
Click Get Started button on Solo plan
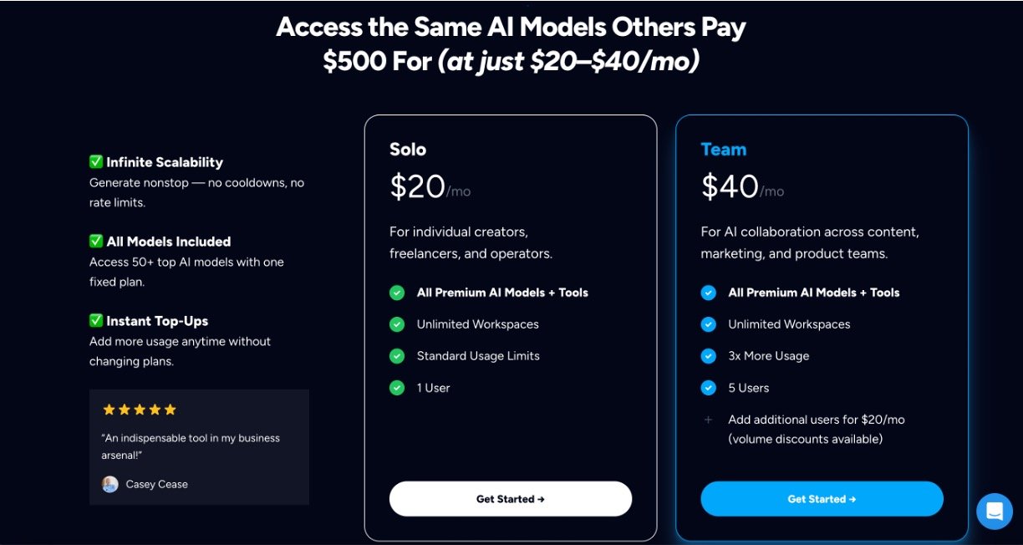pos(510,499)
